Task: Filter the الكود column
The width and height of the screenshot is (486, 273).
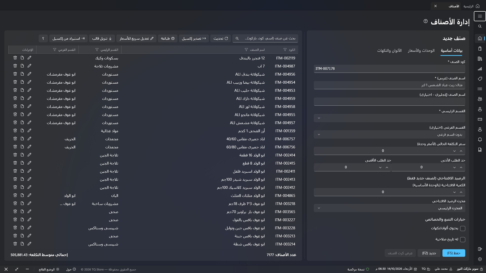Action: [x=285, y=50]
